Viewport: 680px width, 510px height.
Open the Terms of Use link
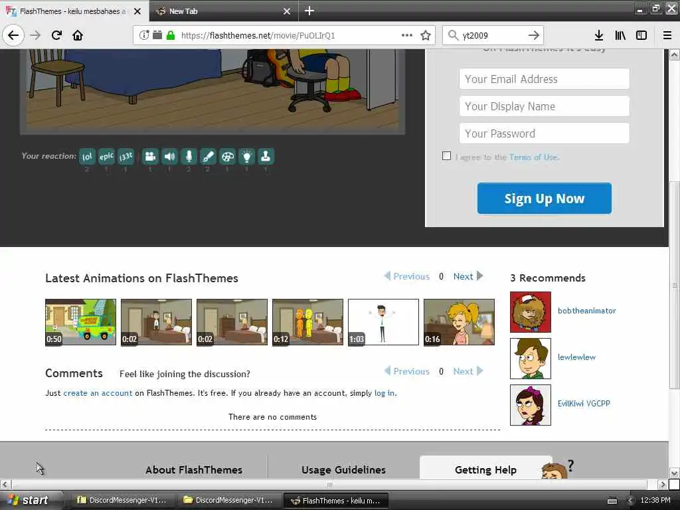[x=534, y=157]
